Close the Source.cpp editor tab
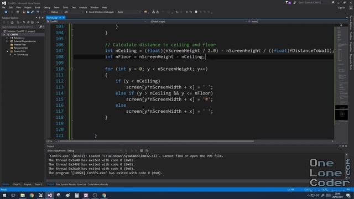Image resolution: width=354 pixels, height=199 pixels. click(x=64, y=18)
